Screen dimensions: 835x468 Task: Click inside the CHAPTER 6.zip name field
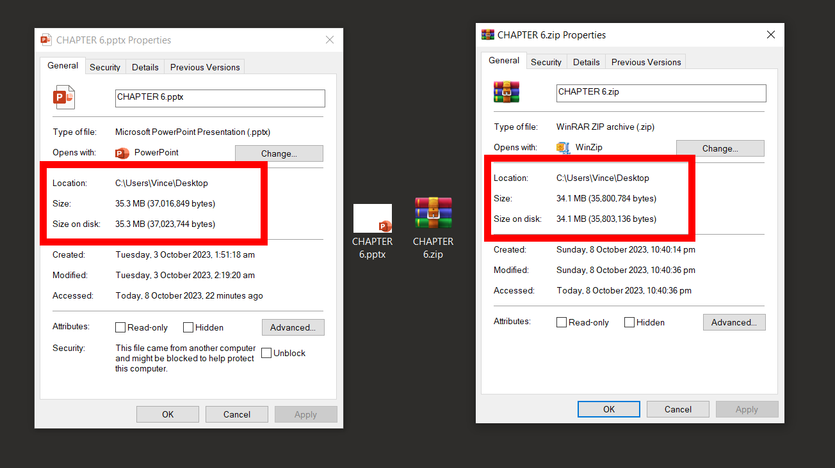[660, 93]
